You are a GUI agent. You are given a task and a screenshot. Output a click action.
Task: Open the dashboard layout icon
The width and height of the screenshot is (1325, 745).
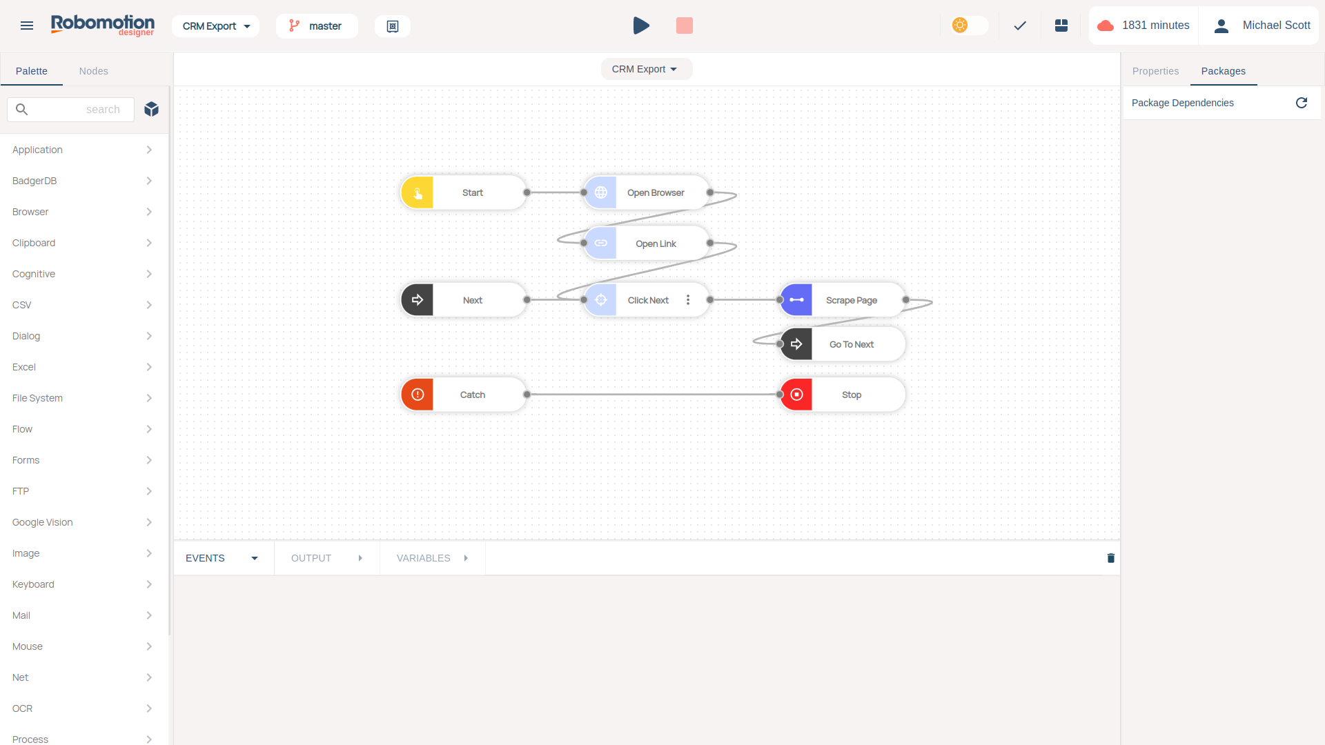[x=1061, y=26]
